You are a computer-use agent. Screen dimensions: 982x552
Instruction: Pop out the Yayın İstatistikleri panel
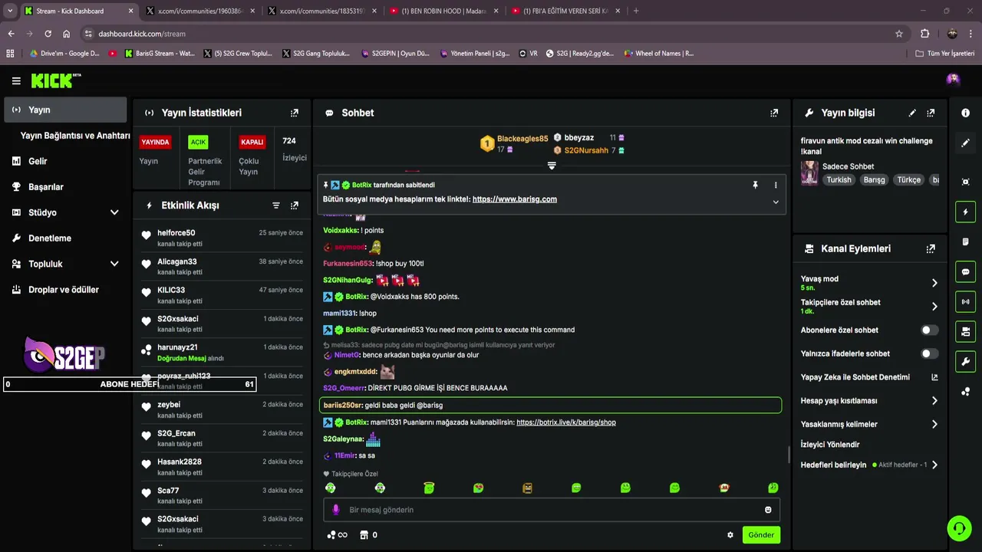pyautogui.click(x=295, y=113)
